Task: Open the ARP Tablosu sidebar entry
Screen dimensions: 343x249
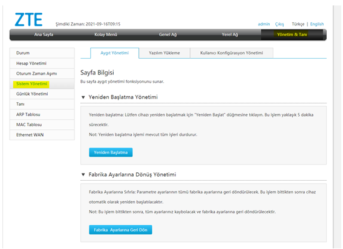Action: click(x=42, y=115)
